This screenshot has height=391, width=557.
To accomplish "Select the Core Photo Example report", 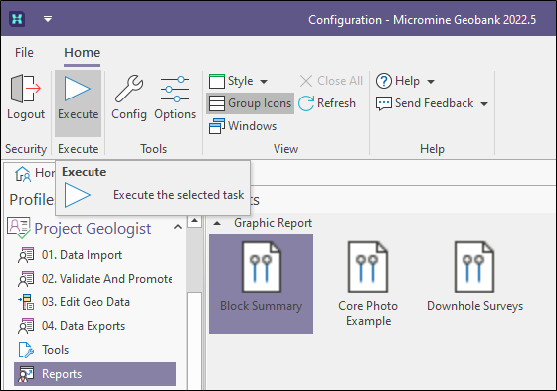I will (368, 284).
